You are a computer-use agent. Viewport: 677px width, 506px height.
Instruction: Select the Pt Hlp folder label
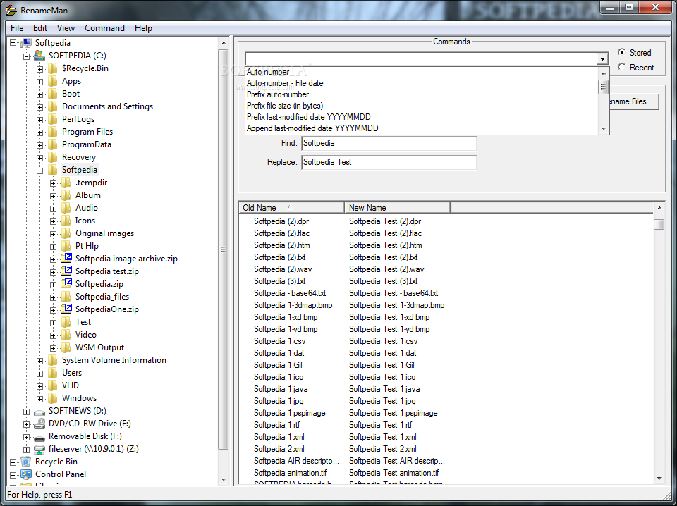(87, 246)
